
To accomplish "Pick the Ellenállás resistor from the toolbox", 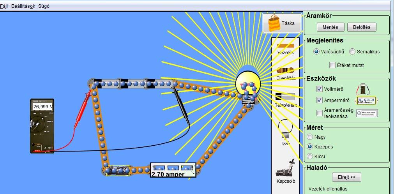I will pos(285,73).
